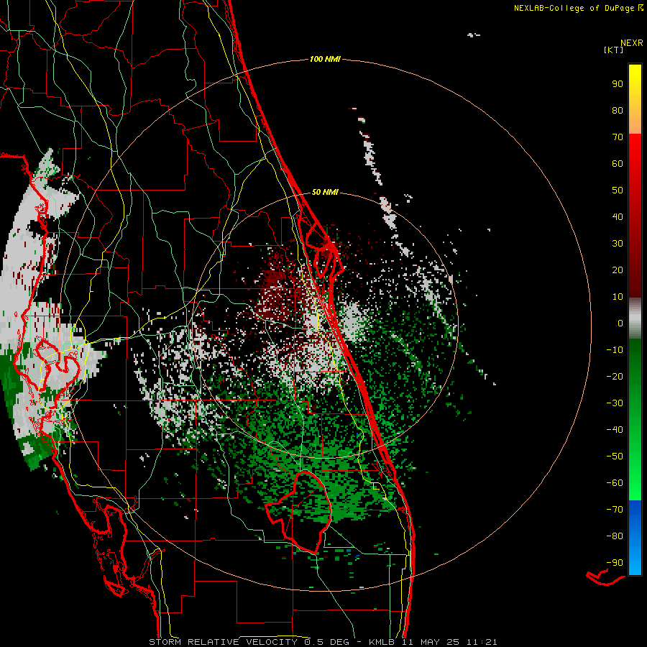Click the 0 knot scale value

click(620, 323)
